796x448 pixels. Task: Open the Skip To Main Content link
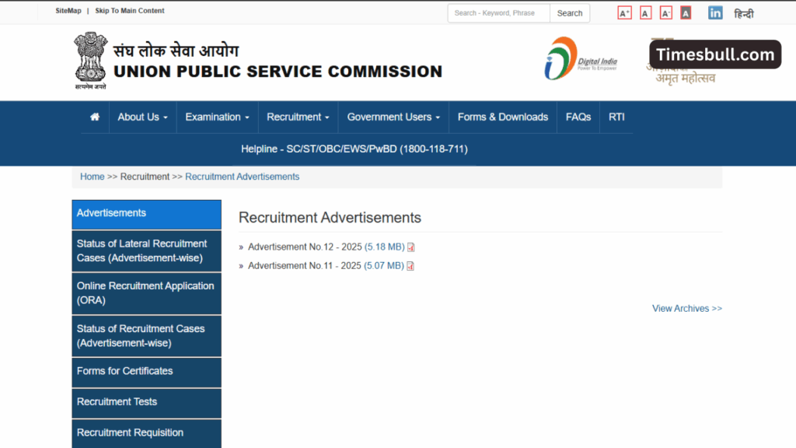click(x=130, y=11)
